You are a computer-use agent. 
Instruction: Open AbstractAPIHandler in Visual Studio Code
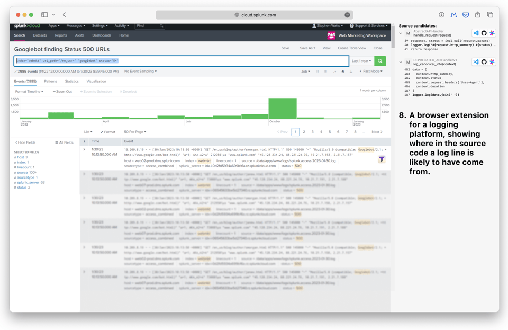coord(476,33)
